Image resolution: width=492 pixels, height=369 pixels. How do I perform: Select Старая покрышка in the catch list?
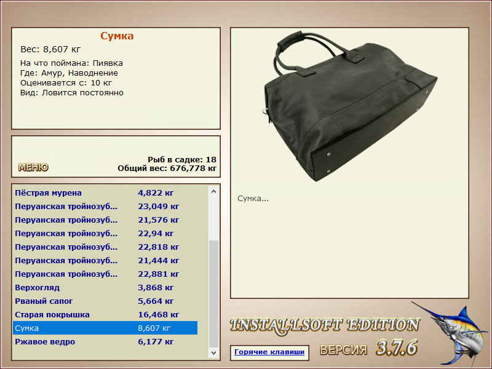[x=105, y=314]
